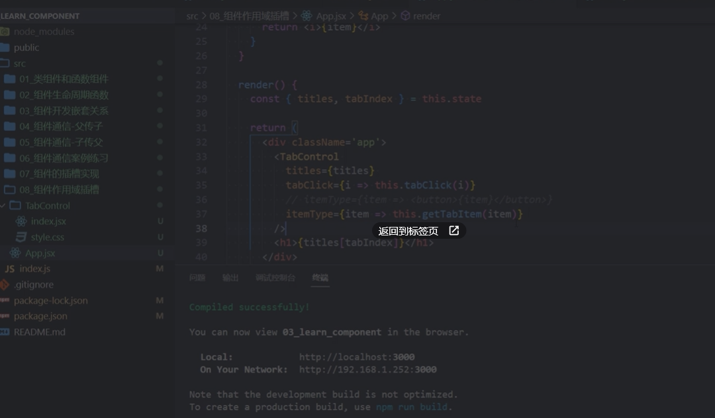715x418 pixels.
Task: Open the .gitignore file
Action: (x=34, y=284)
